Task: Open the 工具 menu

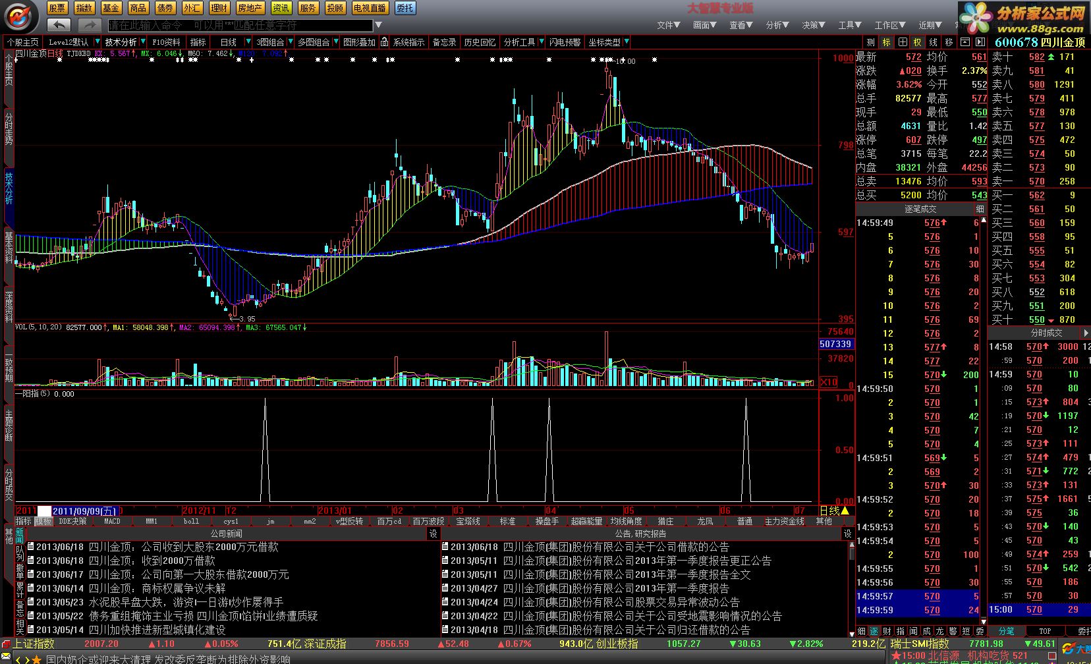Action: point(850,25)
